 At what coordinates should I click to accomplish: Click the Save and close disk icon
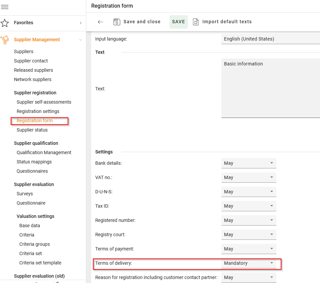pos(117,22)
